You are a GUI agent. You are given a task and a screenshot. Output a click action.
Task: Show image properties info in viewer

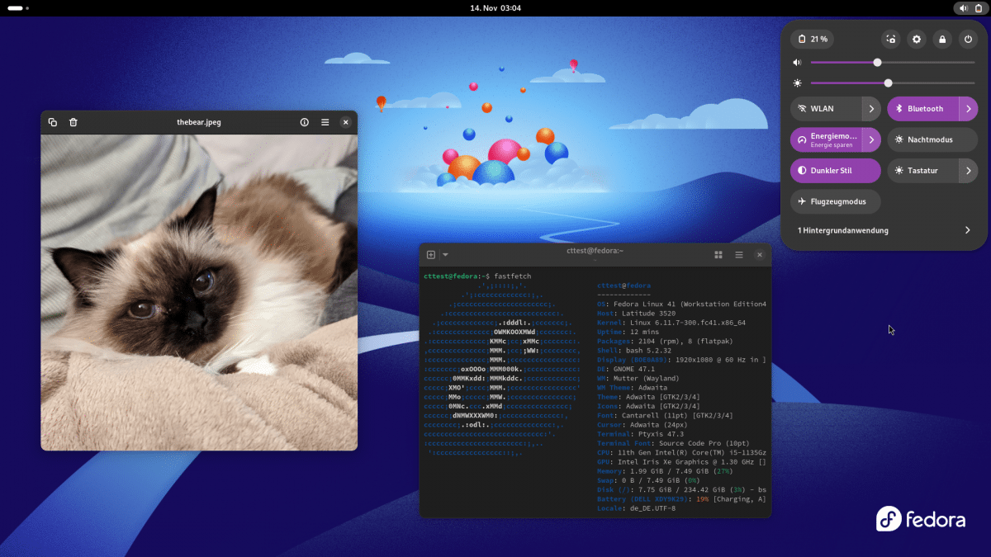pos(305,122)
